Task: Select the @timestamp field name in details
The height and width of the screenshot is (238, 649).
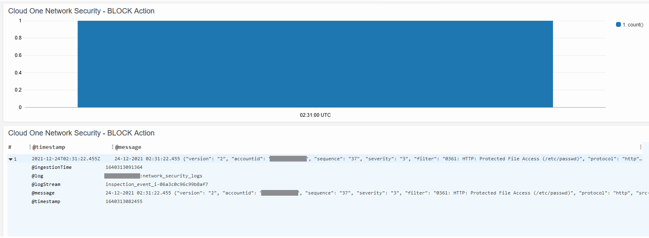Action: 46,201
